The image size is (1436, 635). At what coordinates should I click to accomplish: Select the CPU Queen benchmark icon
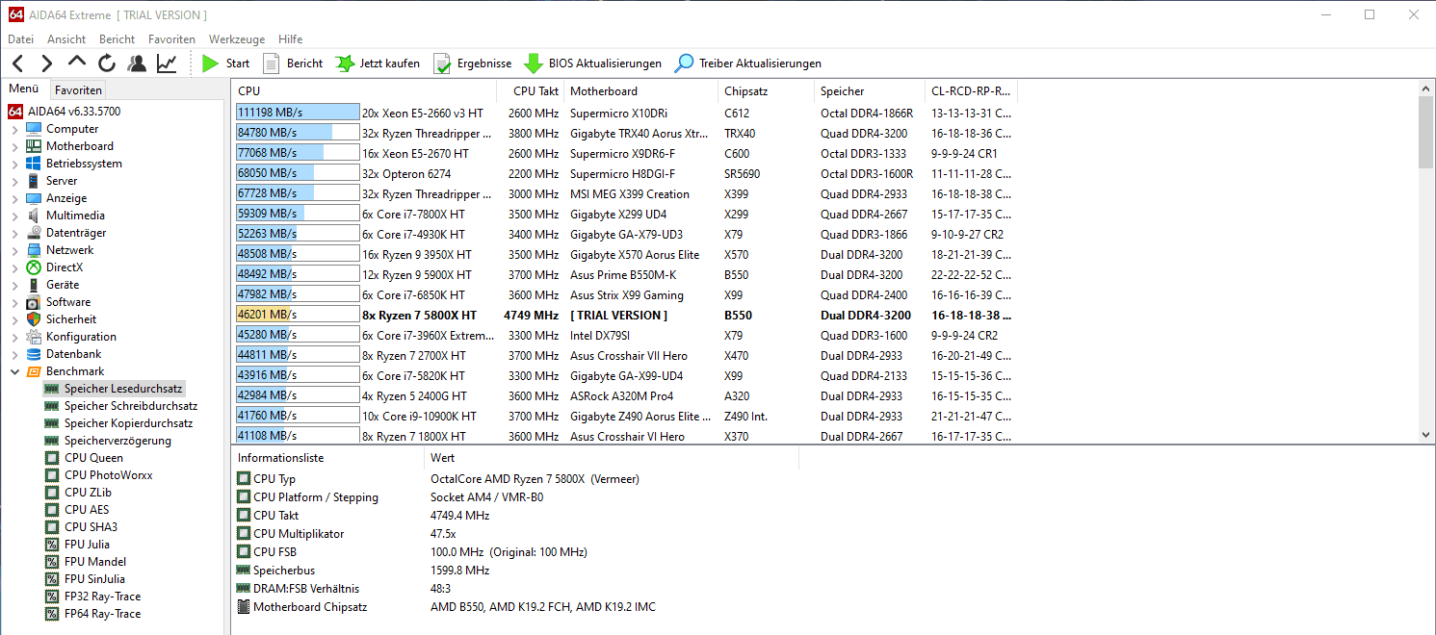coord(52,458)
